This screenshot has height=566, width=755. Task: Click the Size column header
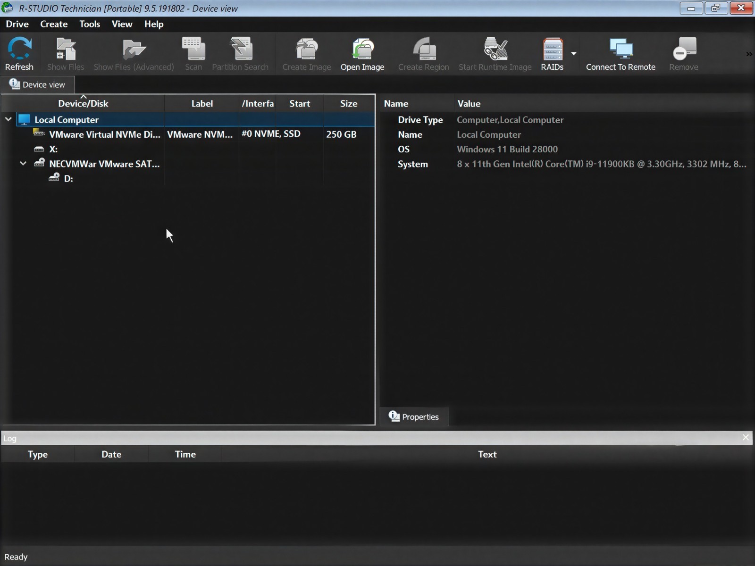(349, 104)
